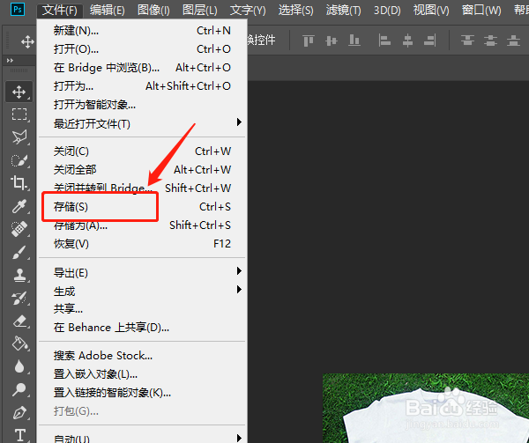The image size is (529, 443).
Task: Click the Photoshop Ps logo icon
Action: (x=18, y=10)
